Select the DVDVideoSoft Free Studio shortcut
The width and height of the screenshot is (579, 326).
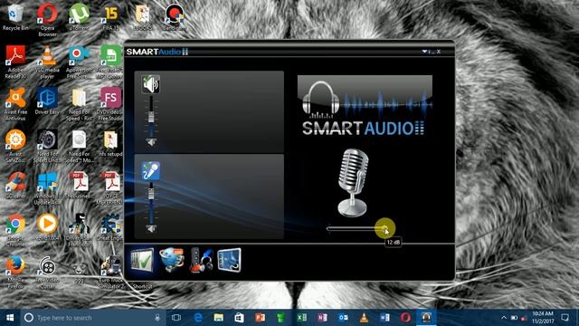tap(110, 104)
